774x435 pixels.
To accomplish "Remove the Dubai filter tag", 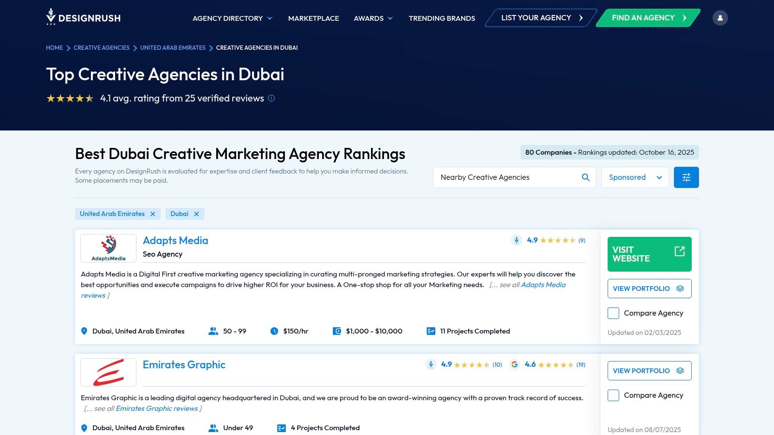I will pyautogui.click(x=196, y=214).
